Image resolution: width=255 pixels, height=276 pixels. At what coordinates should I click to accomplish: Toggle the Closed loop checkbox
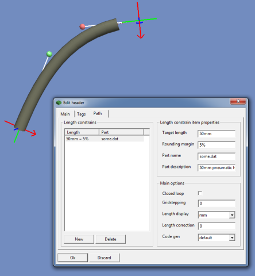point(200,193)
